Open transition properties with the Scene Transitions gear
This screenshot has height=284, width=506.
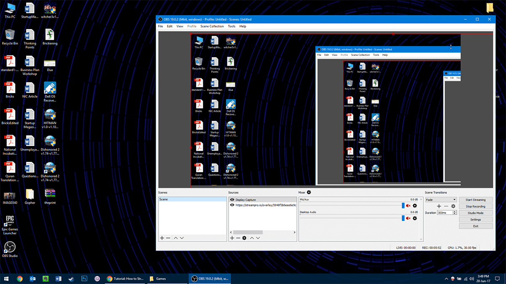453,206
